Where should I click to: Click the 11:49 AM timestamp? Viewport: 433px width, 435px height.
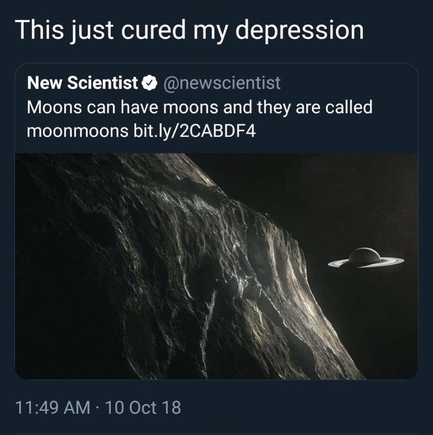(53, 407)
